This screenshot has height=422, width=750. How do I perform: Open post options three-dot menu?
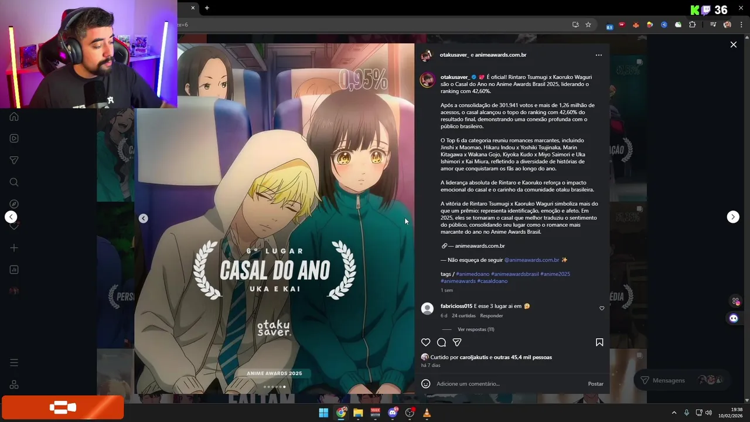[x=598, y=55]
